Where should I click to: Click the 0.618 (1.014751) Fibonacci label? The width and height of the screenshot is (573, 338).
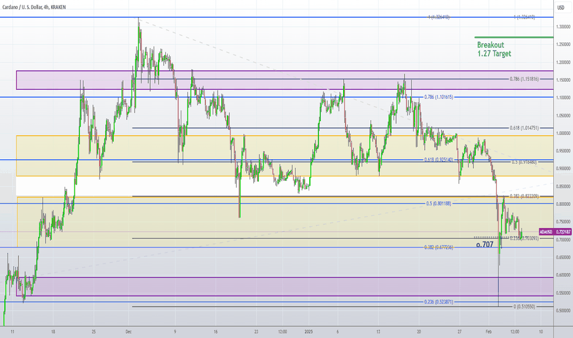tap(524, 128)
